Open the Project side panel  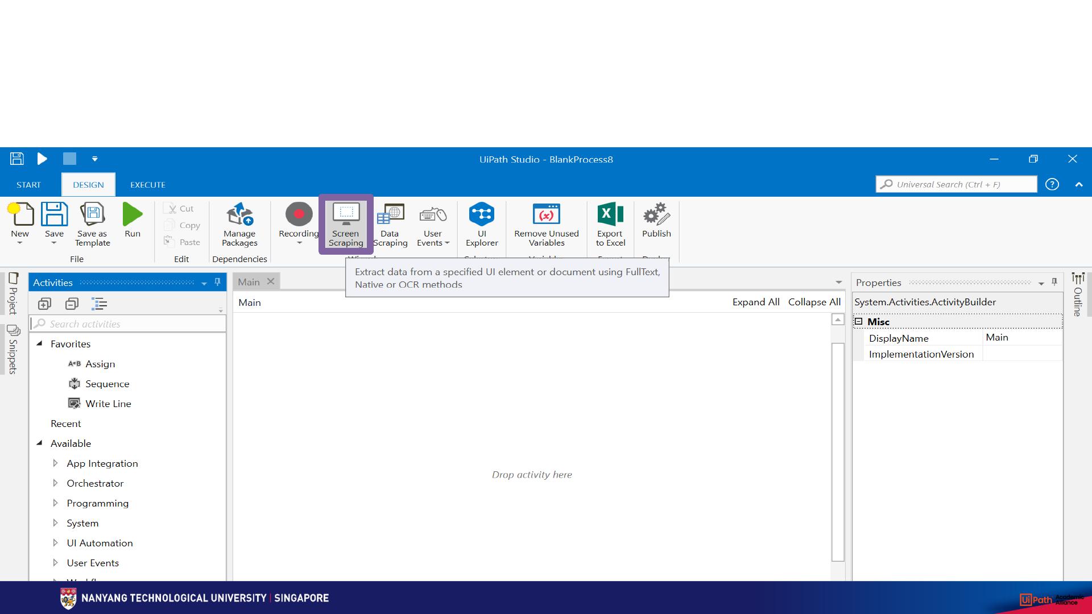point(13,293)
